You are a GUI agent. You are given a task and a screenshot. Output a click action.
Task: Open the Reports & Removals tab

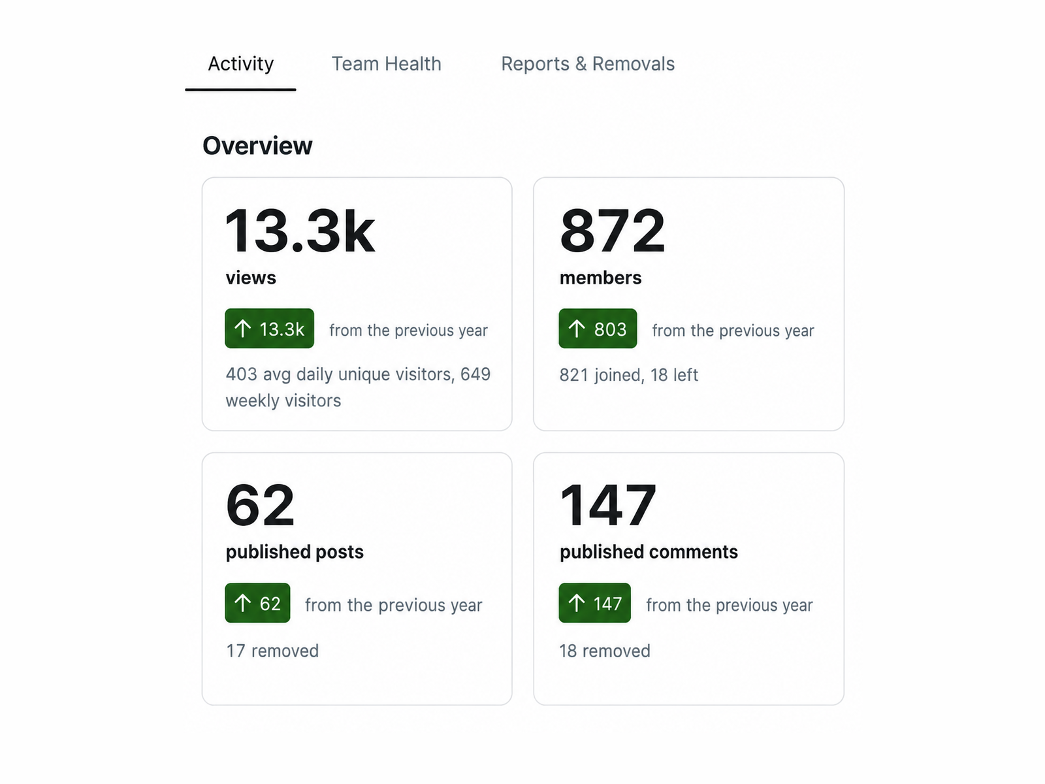(x=588, y=64)
